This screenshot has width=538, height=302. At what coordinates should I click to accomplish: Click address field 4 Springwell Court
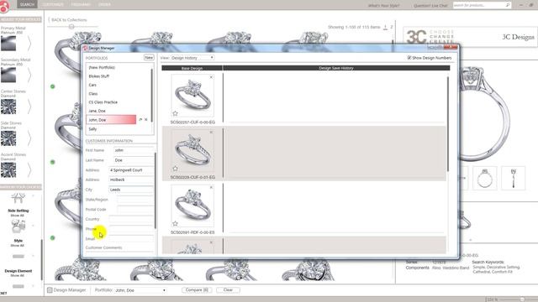(x=131, y=170)
